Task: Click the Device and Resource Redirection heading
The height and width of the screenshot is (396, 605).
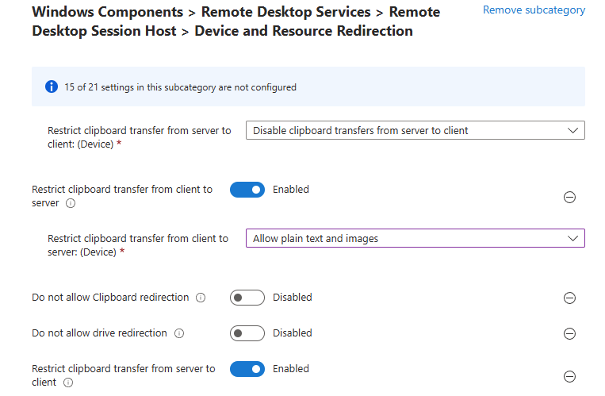Action: [x=303, y=31]
